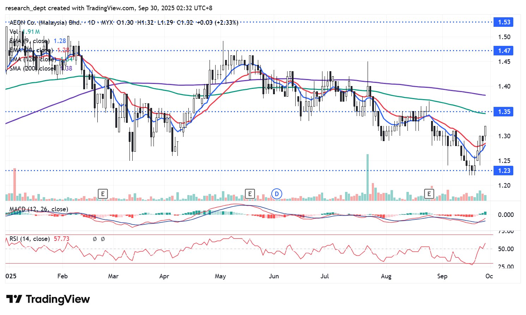The height and width of the screenshot is (315, 526).
Task: Select the 1D interval in chart header
Action: click(x=91, y=23)
